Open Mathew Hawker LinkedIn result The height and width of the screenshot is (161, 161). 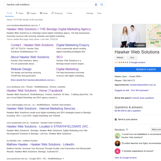tap(41, 144)
